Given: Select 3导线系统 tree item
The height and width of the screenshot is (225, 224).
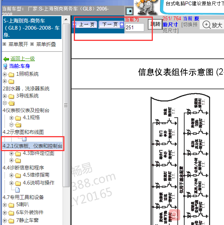Looking at the screenshot, I should (x=27, y=96).
